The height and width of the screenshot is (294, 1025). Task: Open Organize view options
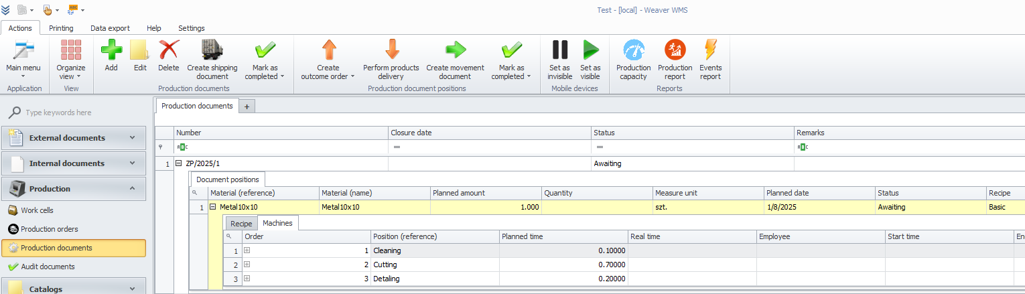click(x=71, y=60)
